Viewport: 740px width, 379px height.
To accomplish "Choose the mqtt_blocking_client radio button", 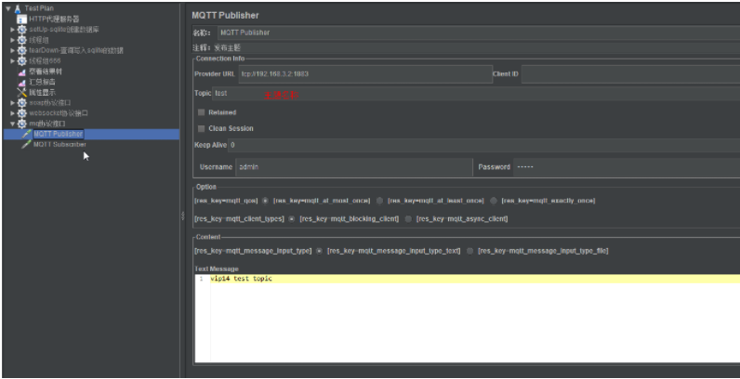I will pyautogui.click(x=292, y=218).
